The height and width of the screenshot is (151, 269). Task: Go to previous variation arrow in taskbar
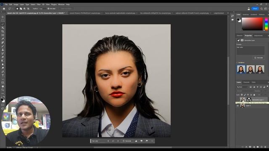click(x=108, y=141)
